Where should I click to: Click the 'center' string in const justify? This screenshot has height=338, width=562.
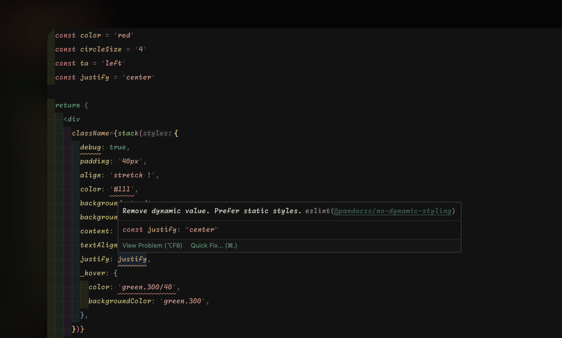pos(138,77)
